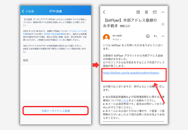188x130 pixels.
Task: Expand the To 自分 recipient details
Action: click(x=117, y=40)
